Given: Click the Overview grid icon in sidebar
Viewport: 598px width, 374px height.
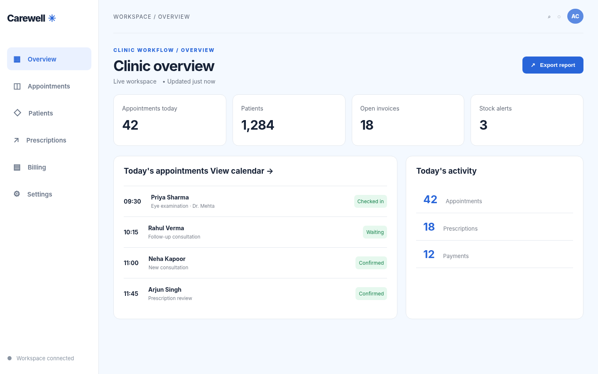Looking at the screenshot, I should coord(17,59).
